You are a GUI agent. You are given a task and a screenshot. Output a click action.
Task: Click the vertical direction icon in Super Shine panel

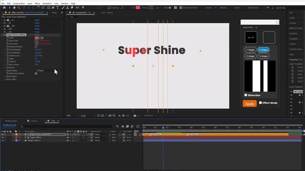click(269, 38)
